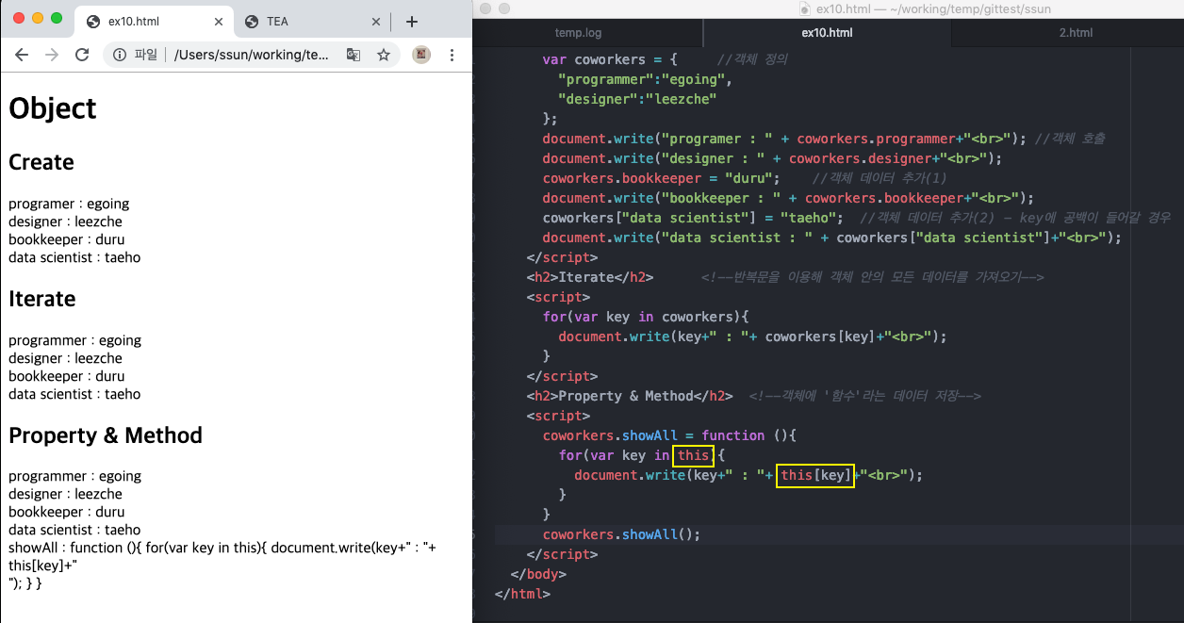1184x623 pixels.
Task: Click the 'Object' page heading
Action: point(53,108)
